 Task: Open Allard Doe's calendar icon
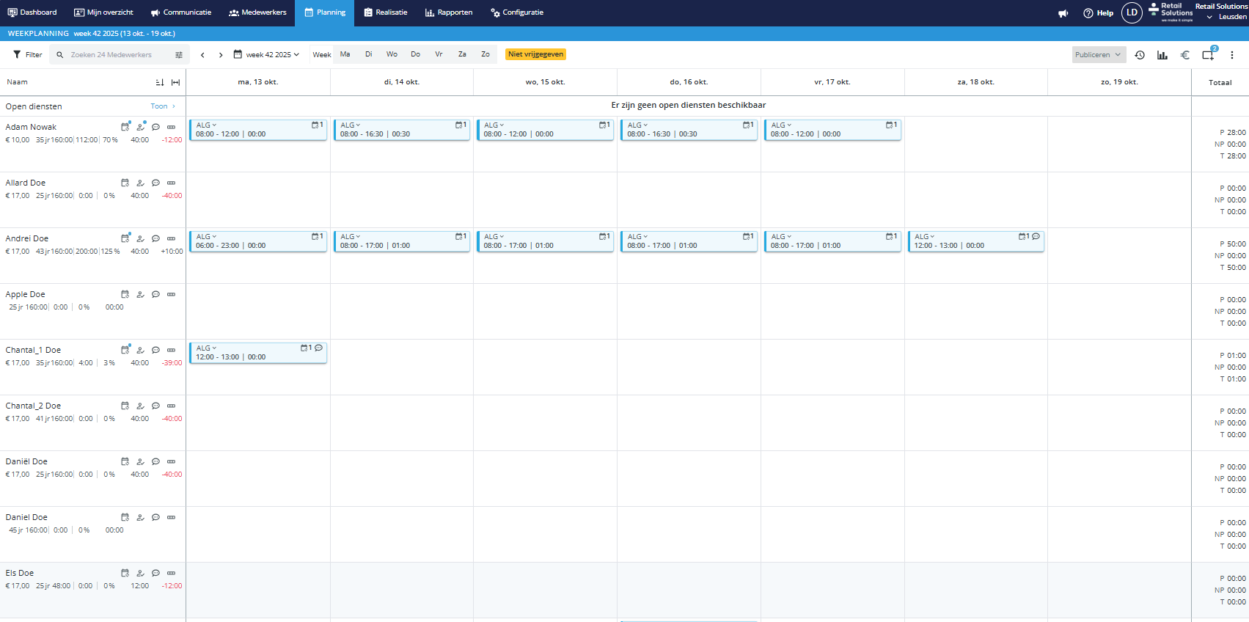[x=125, y=183]
